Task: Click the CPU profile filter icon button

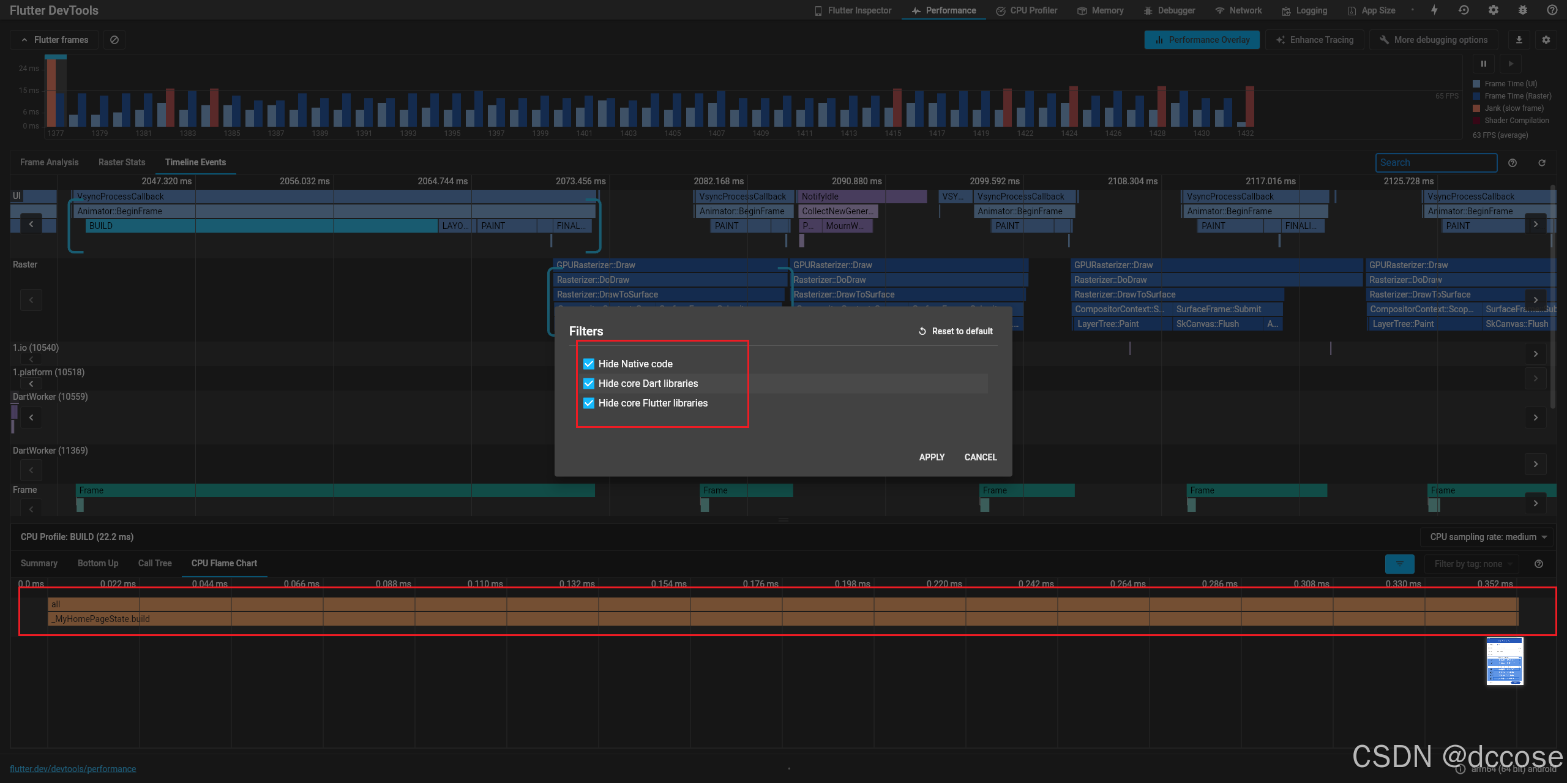Action: click(1399, 564)
